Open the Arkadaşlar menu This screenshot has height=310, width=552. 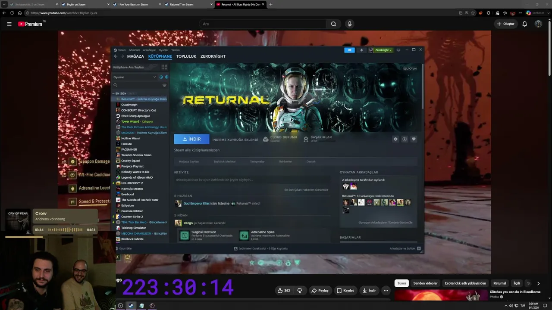point(149,50)
